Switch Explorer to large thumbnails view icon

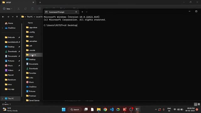click(x=199, y=104)
